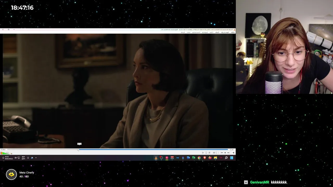Open the blue lettered taskbar app

178,158
